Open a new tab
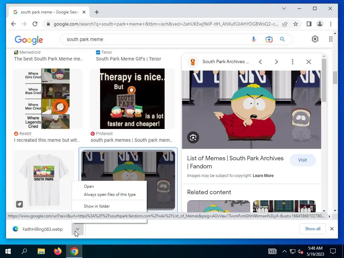The height and width of the screenshot is (258, 344). point(97,12)
